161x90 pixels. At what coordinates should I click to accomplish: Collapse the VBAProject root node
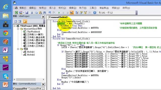pos(15,26)
